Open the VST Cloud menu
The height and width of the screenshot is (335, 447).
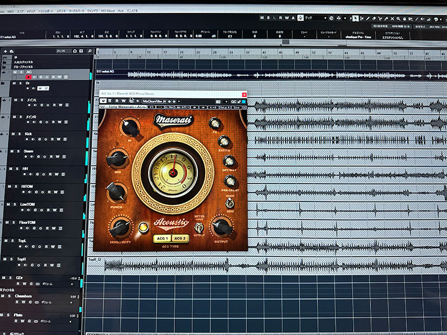(107, 11)
